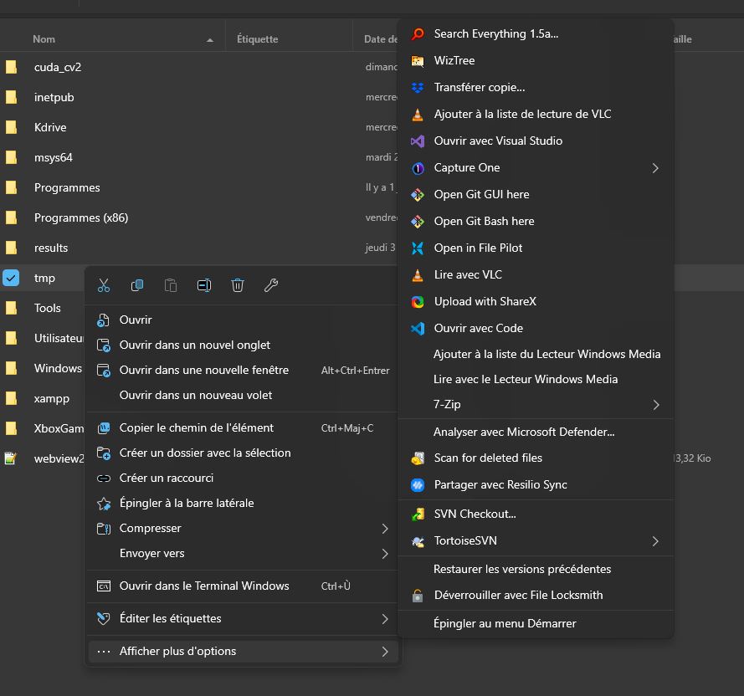Select Lire avec le Lecteur Windows Media
Image resolution: width=744 pixels, height=696 pixels.
pos(536,380)
